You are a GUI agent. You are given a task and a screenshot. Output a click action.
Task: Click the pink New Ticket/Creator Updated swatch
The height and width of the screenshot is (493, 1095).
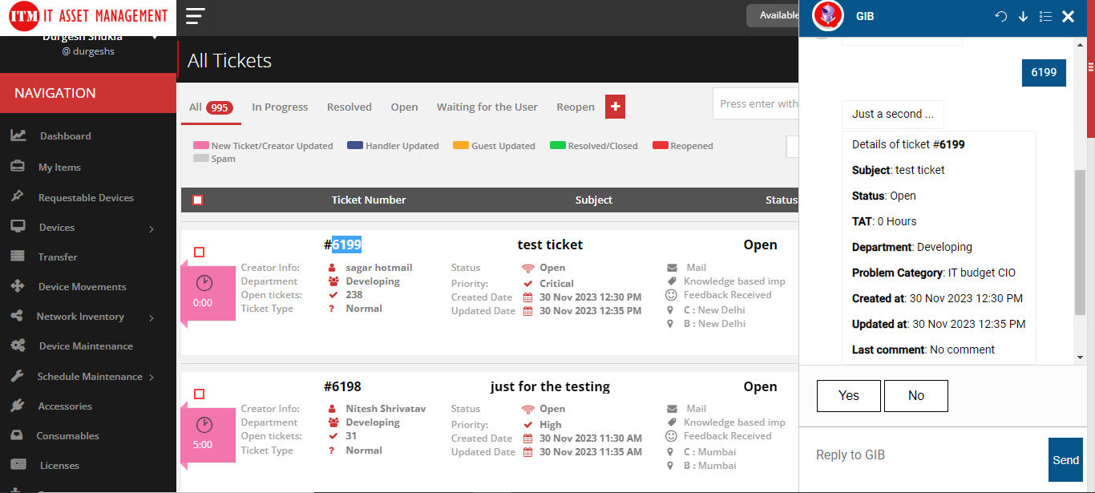click(x=200, y=146)
